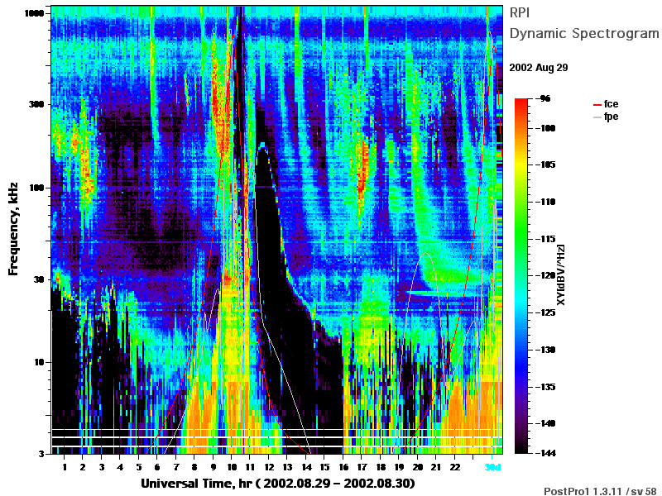
Task: Click the cyan 30d marker on the time axis
Action: click(x=492, y=467)
